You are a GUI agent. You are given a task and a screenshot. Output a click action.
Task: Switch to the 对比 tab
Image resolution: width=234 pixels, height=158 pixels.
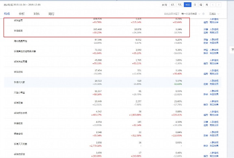(36, 14)
